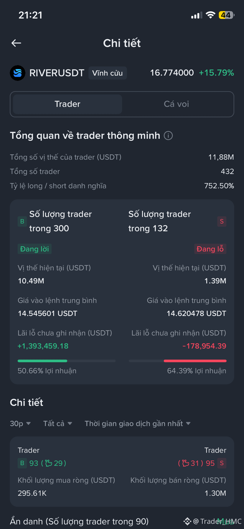The height and width of the screenshot is (529, 244).
Task: Open Thời gian giao dịch gần nhất sort dropdown
Action: (x=138, y=424)
